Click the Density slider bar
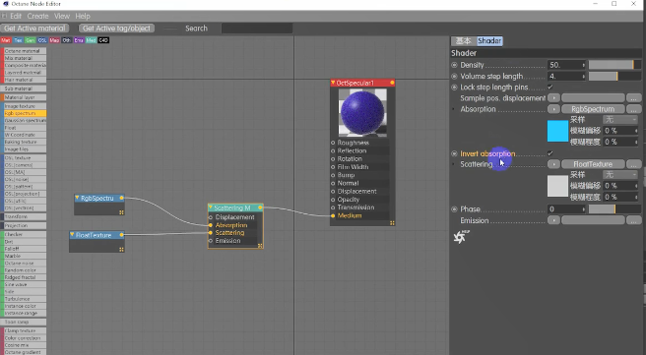 614,65
